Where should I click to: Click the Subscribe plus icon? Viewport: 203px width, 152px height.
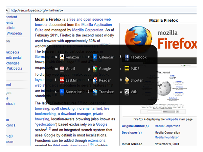[62, 91]
